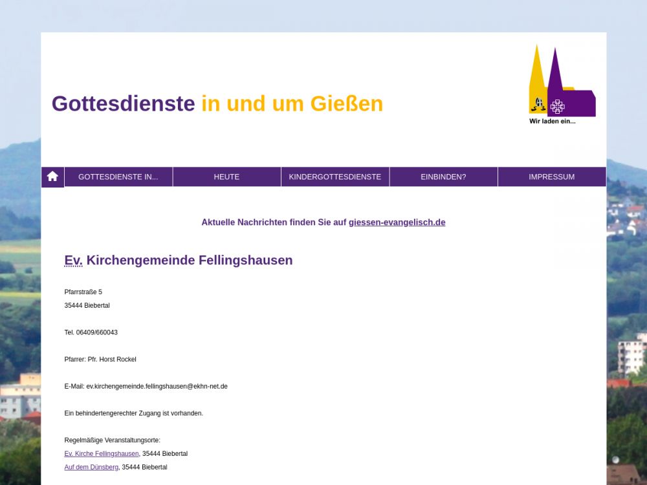Click the Kirchengemeinde Fellingshausen heading text
Image resolution: width=647 pixels, height=485 pixels.
click(190, 261)
